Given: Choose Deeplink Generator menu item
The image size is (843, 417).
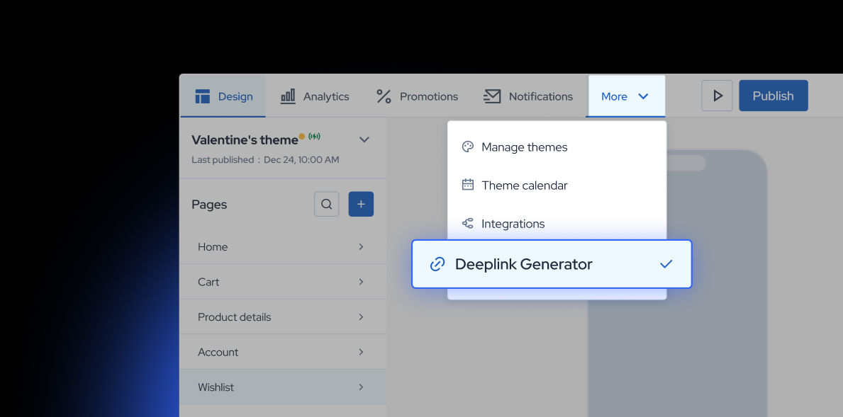Looking at the screenshot, I should (x=552, y=264).
